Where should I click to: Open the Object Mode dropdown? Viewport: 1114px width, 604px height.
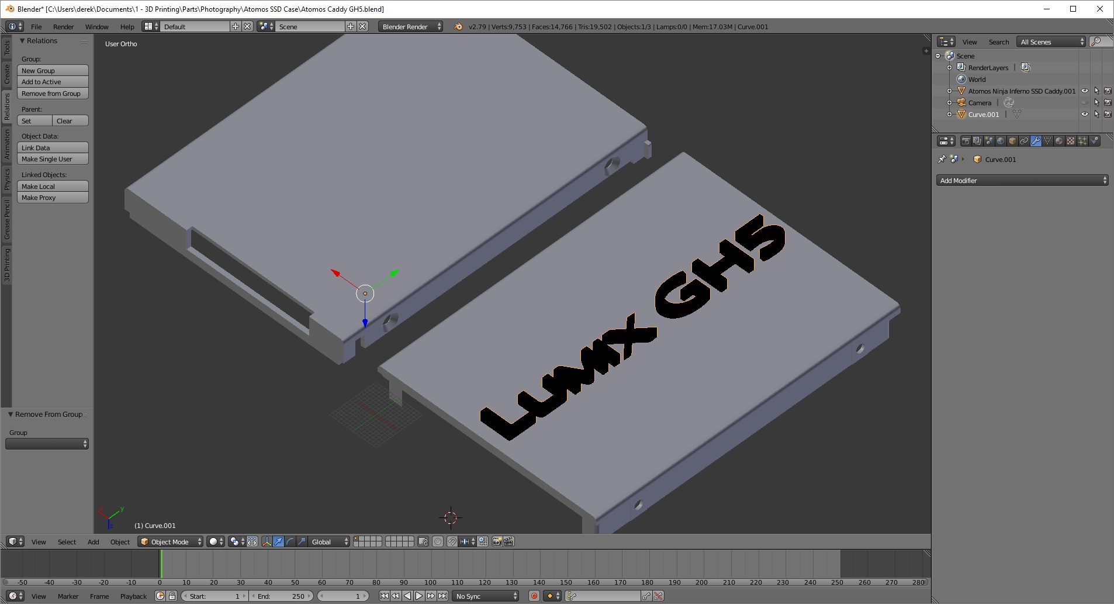coord(171,541)
